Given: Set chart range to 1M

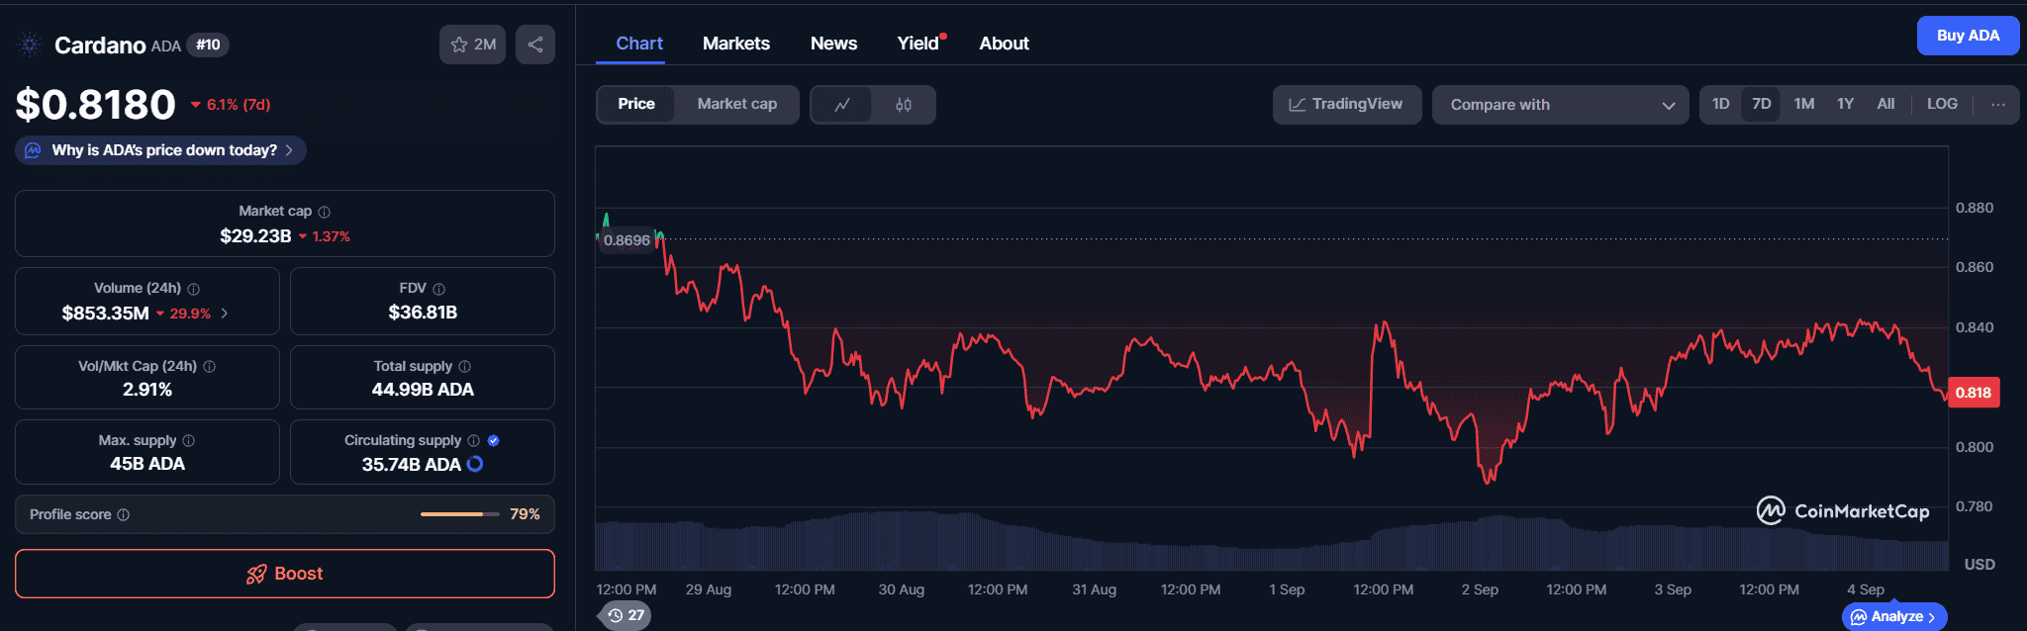Looking at the screenshot, I should click(x=1804, y=104).
